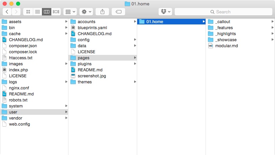The width and height of the screenshot is (275, 155).
Task: Go forward with the forward arrow
Action: pyautogui.click(x=16, y=12)
